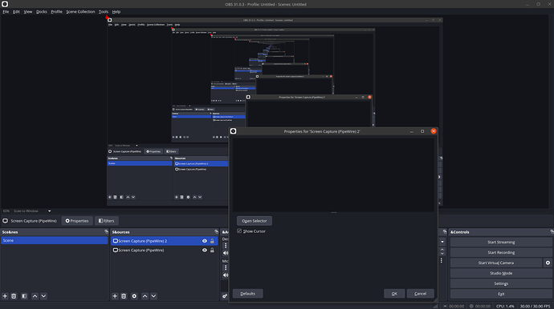Viewport: 554px width, 309px height.
Task: Click the Open Selector button
Action: (255, 221)
